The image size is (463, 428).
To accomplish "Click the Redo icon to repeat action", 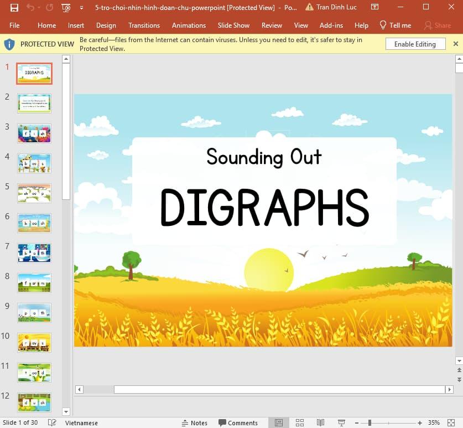I will (49, 7).
